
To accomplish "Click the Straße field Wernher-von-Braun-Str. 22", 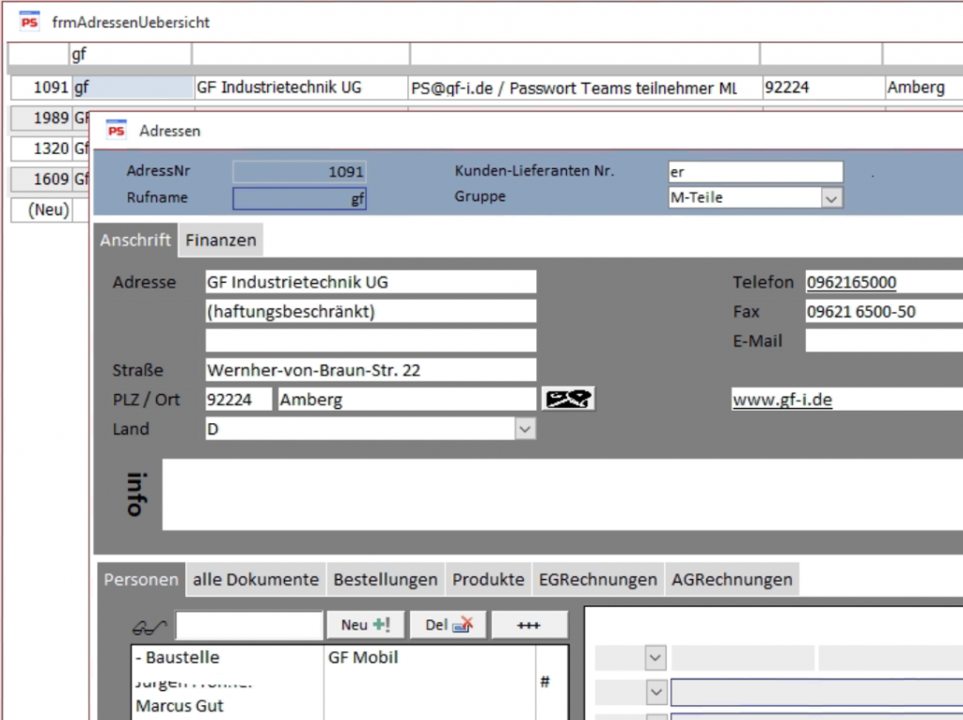I will tap(371, 370).
